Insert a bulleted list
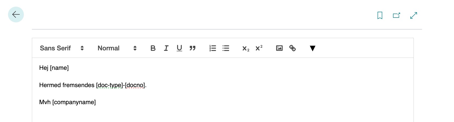 click(x=226, y=48)
